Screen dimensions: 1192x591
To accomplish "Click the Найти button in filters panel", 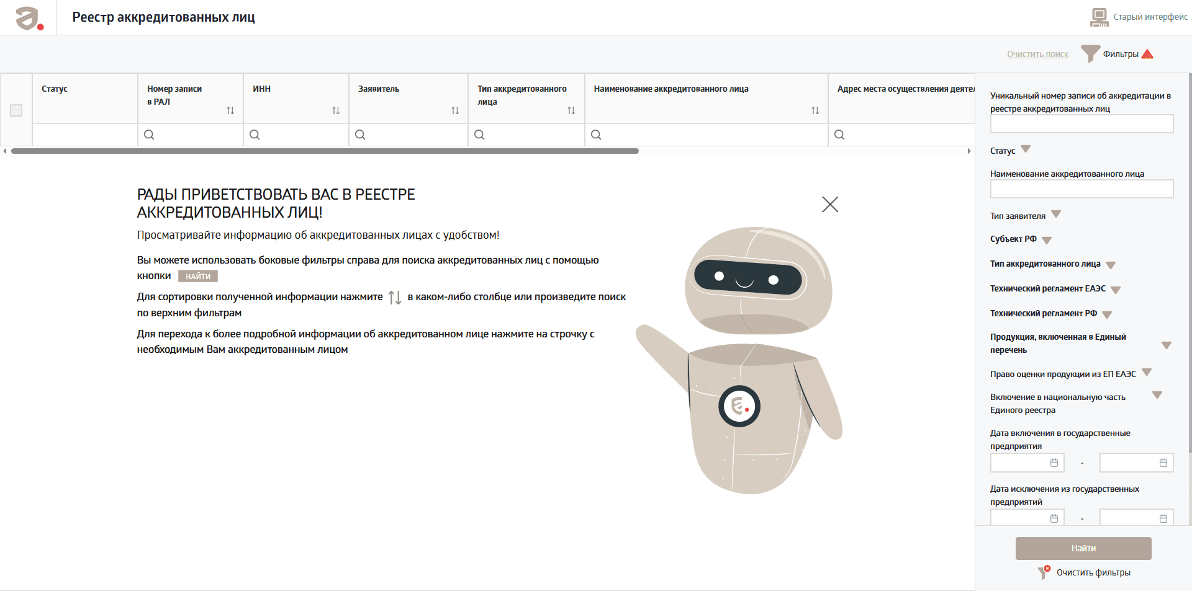I will (x=1083, y=548).
